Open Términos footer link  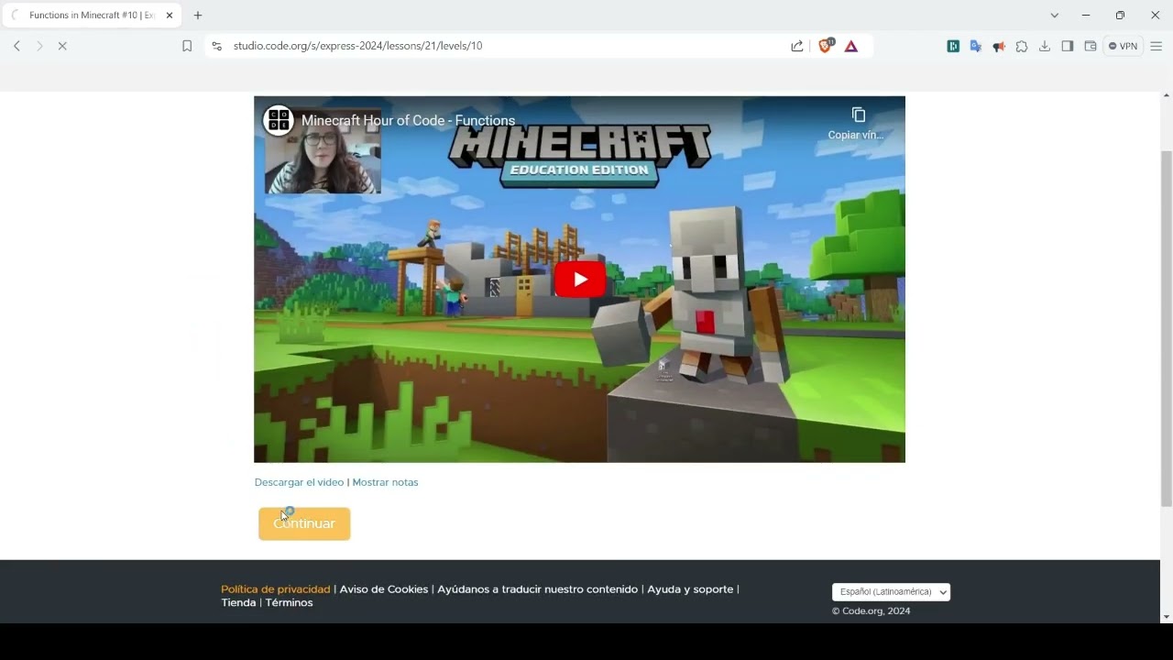pos(289,603)
